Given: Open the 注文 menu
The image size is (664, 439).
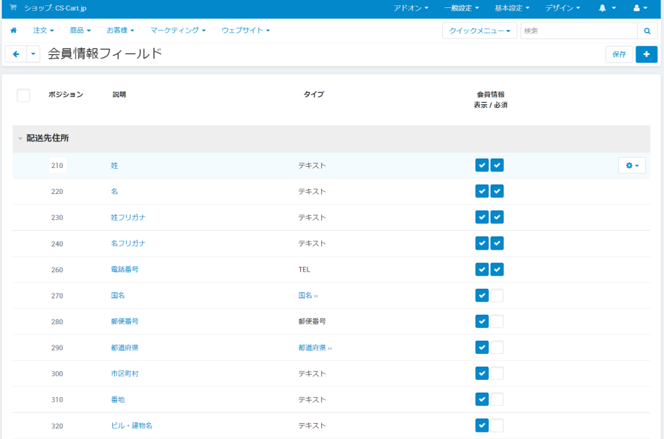Looking at the screenshot, I should pos(43,31).
